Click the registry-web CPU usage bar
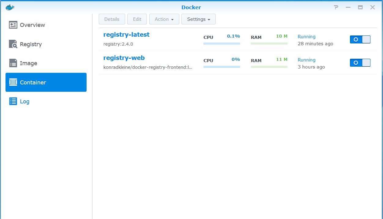Image resolution: width=383 pixels, height=219 pixels. [x=222, y=67]
